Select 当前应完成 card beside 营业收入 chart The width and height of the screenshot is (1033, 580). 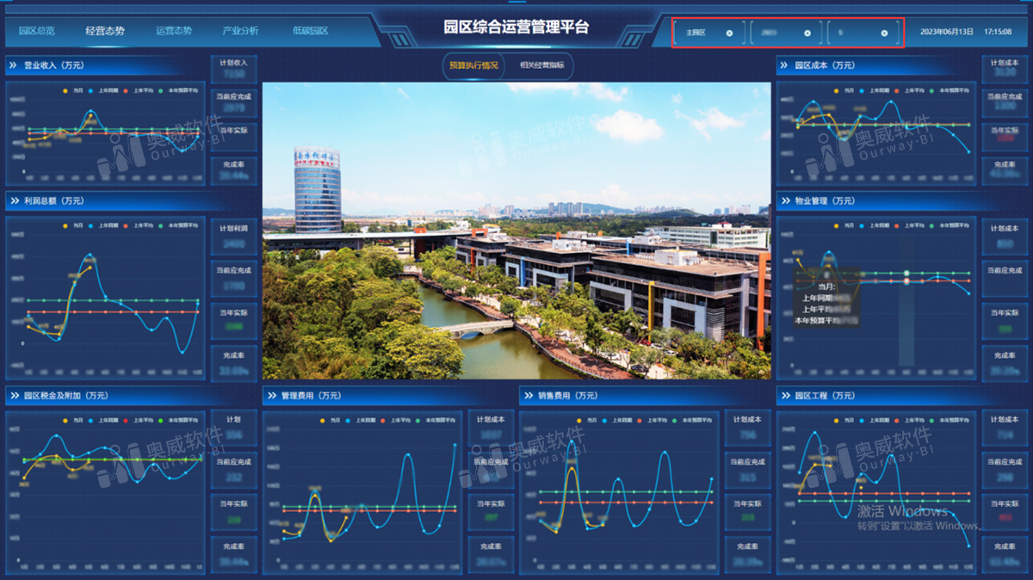[x=233, y=102]
